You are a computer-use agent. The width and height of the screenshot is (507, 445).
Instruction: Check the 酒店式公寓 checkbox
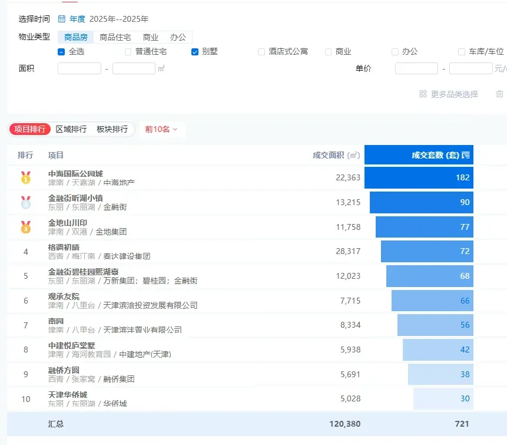coord(261,52)
